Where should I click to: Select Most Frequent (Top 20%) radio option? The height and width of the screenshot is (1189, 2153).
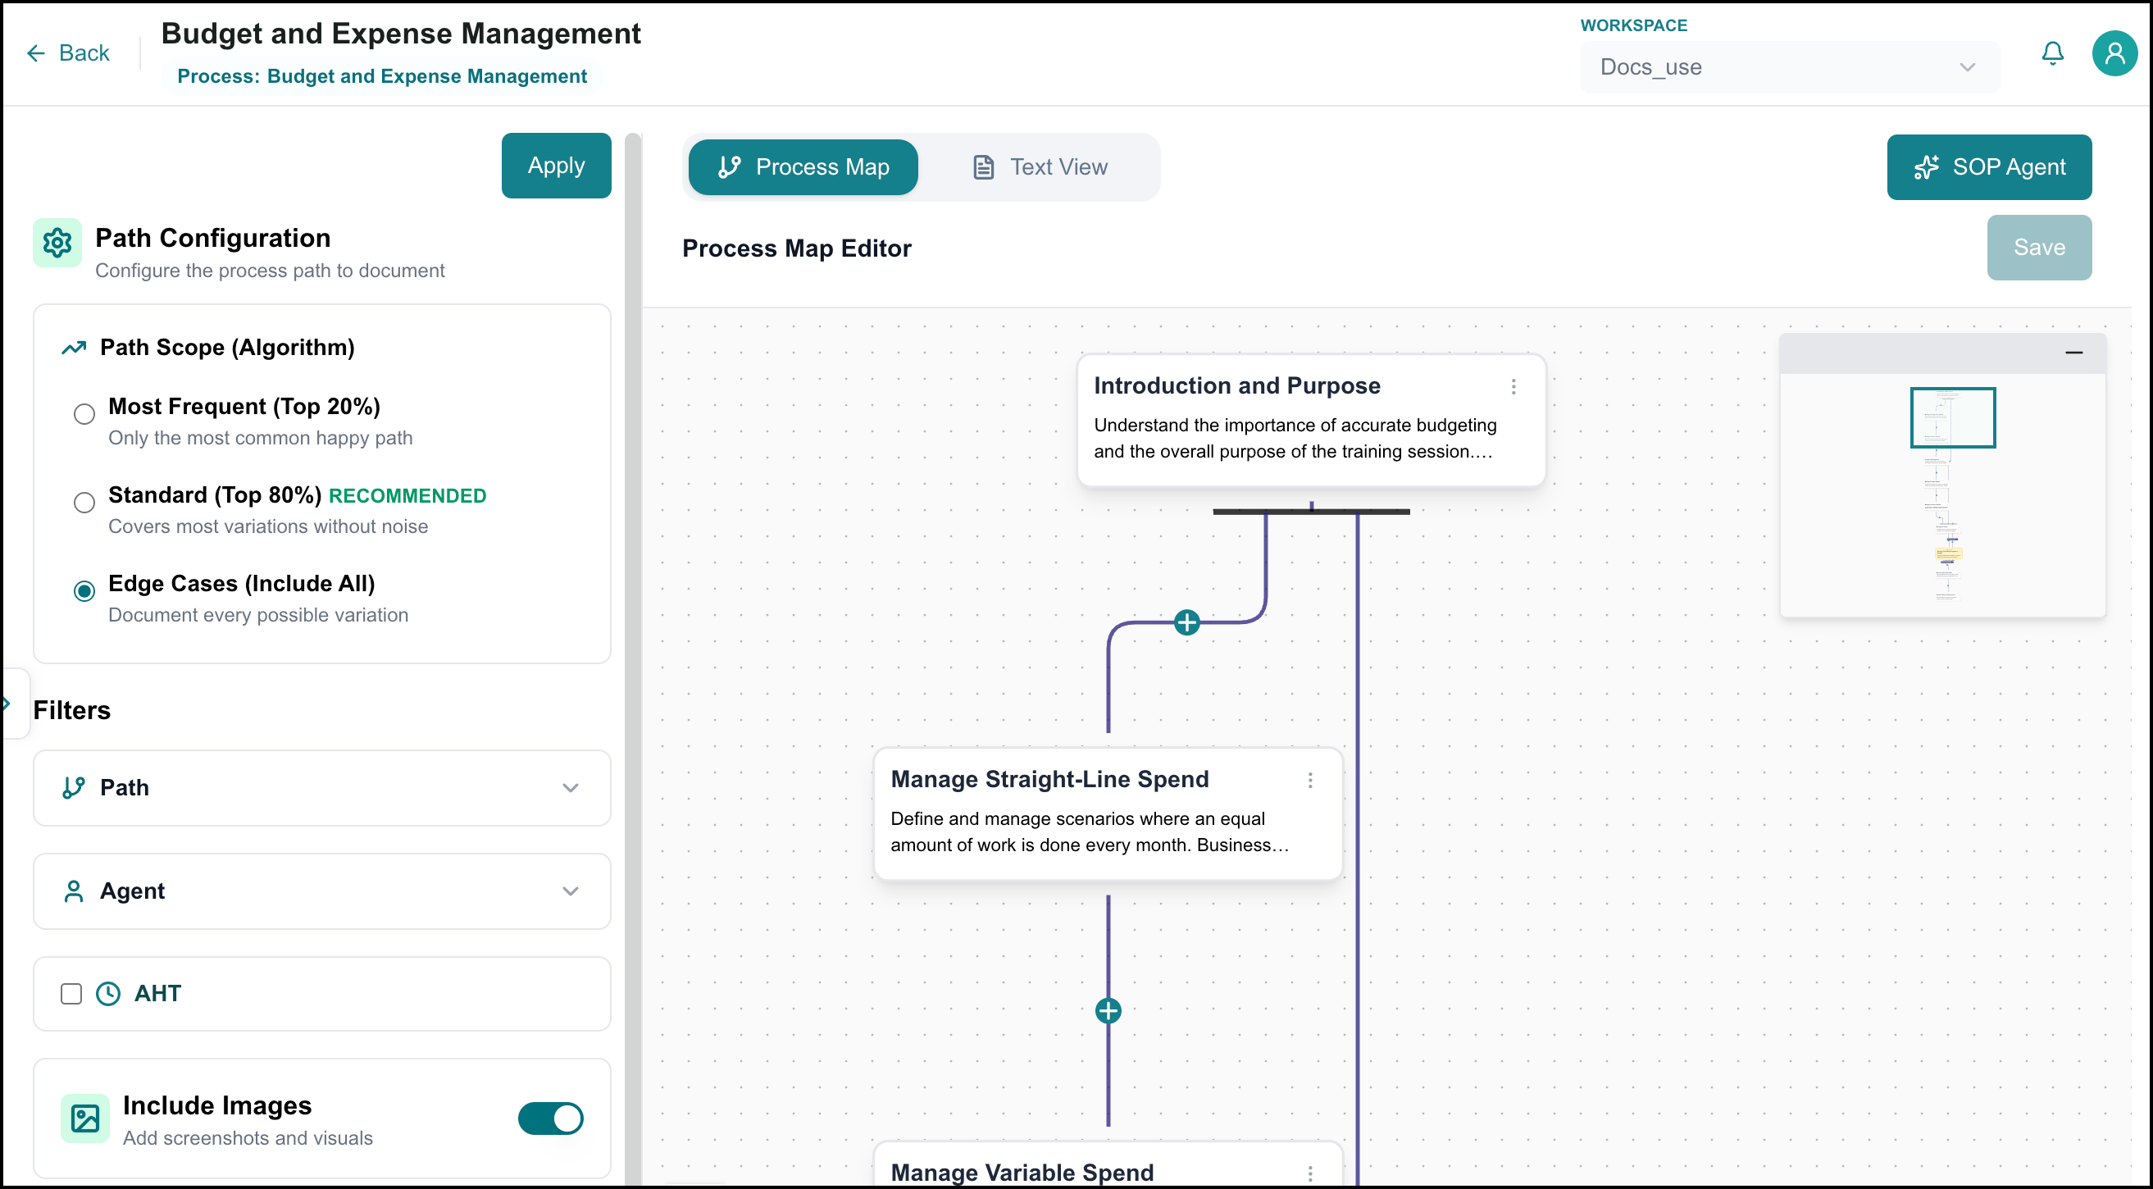click(x=84, y=415)
